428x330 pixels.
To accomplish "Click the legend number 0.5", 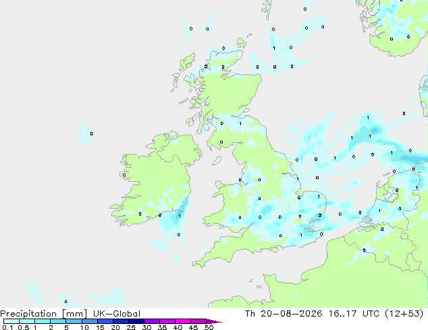I will [24, 327].
